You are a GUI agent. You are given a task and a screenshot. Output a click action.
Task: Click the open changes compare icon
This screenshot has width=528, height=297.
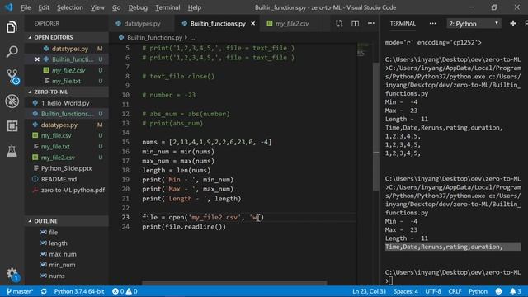point(339,24)
